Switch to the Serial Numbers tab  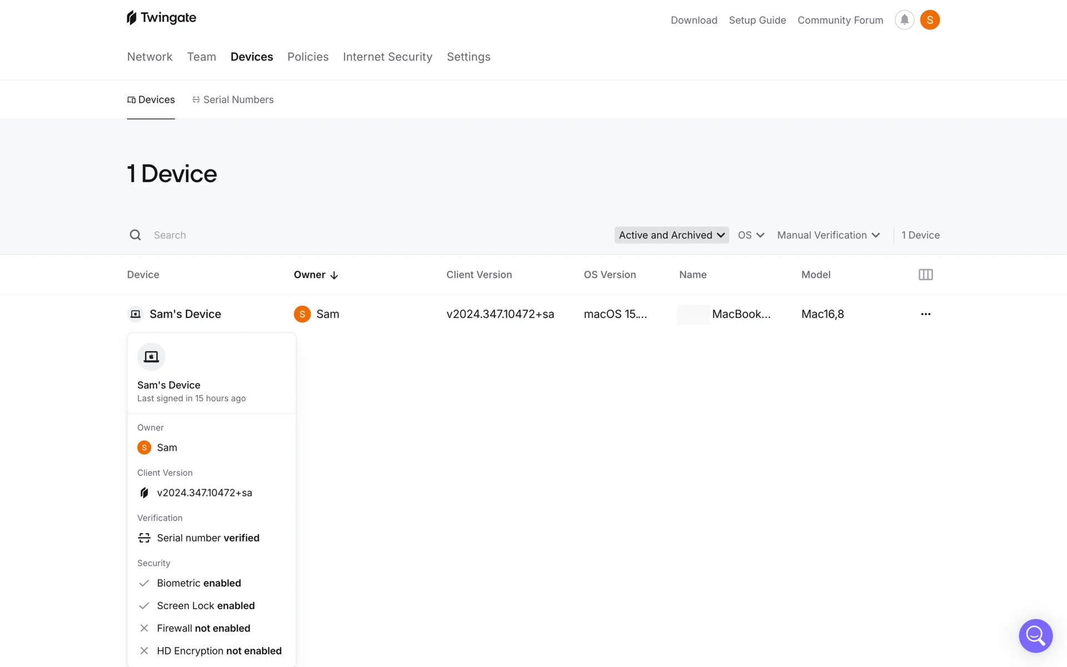click(x=233, y=99)
